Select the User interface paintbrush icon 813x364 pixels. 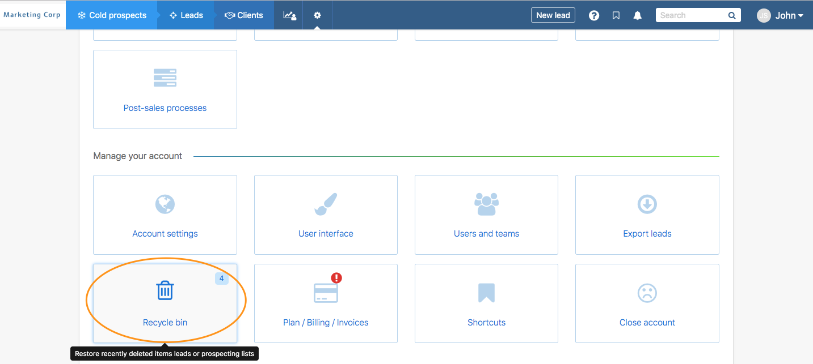[326, 204]
